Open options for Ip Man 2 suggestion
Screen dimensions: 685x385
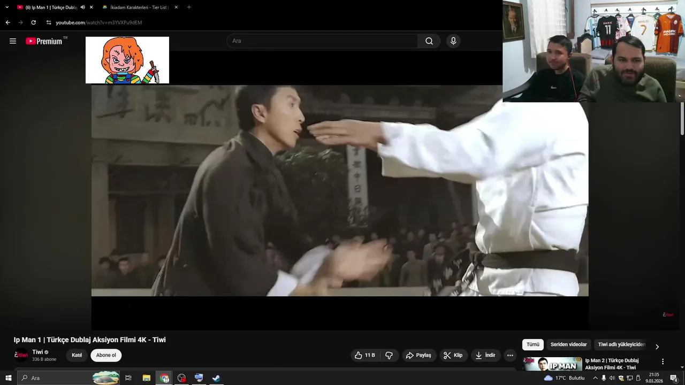coord(663,361)
